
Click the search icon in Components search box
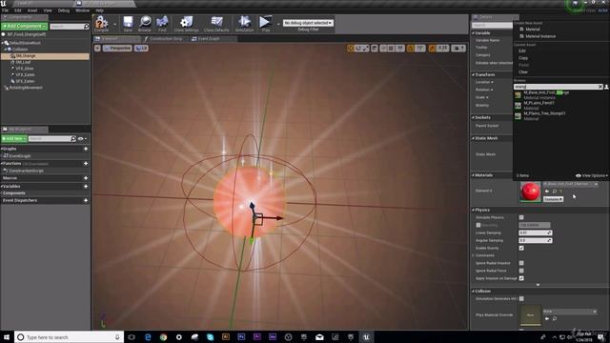[86, 27]
